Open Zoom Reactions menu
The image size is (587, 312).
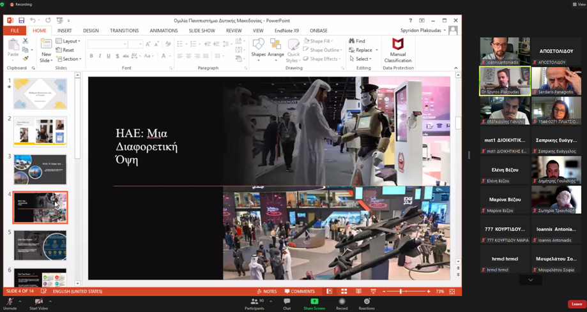pos(367,304)
